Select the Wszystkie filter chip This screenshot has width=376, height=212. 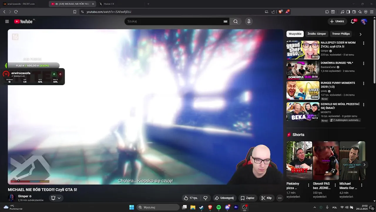(x=295, y=34)
